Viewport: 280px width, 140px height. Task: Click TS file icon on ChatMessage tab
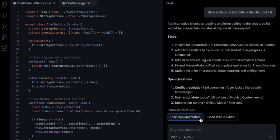coord(63,3)
